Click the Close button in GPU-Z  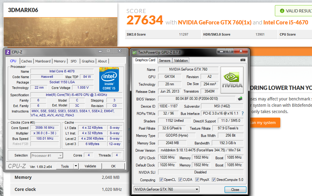[235, 189]
